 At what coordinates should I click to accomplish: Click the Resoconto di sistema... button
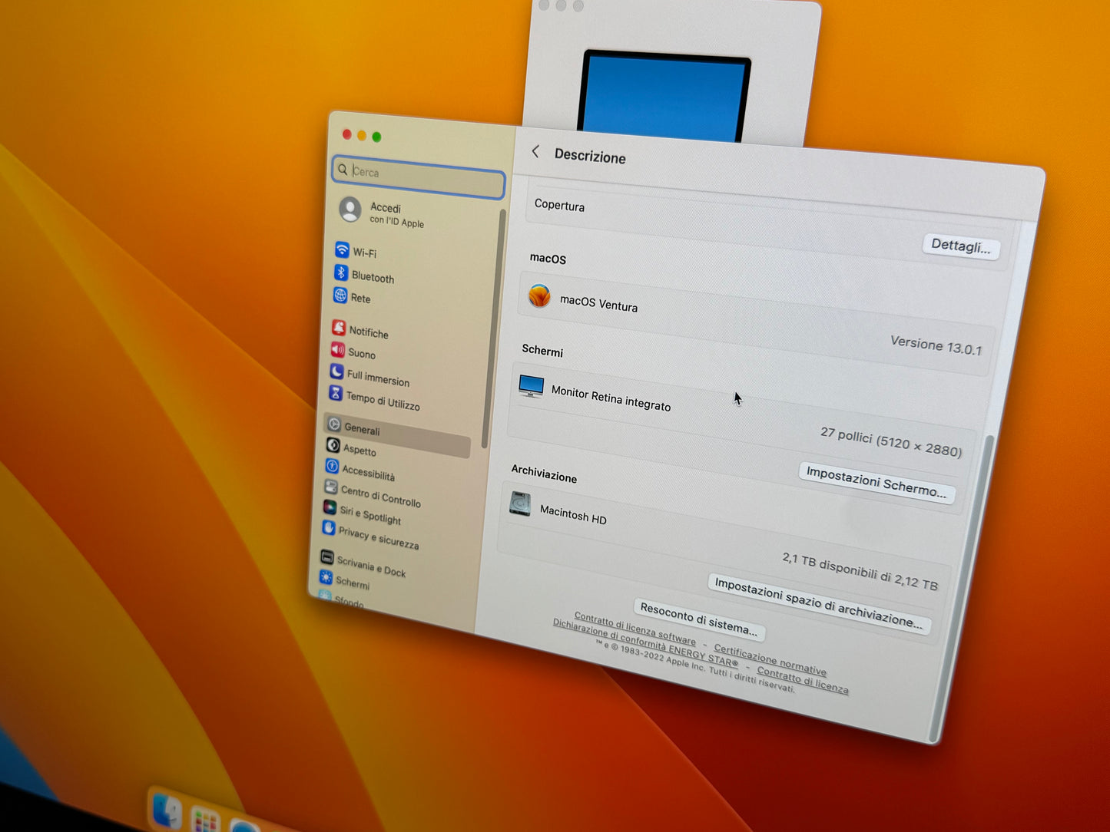pos(699,619)
